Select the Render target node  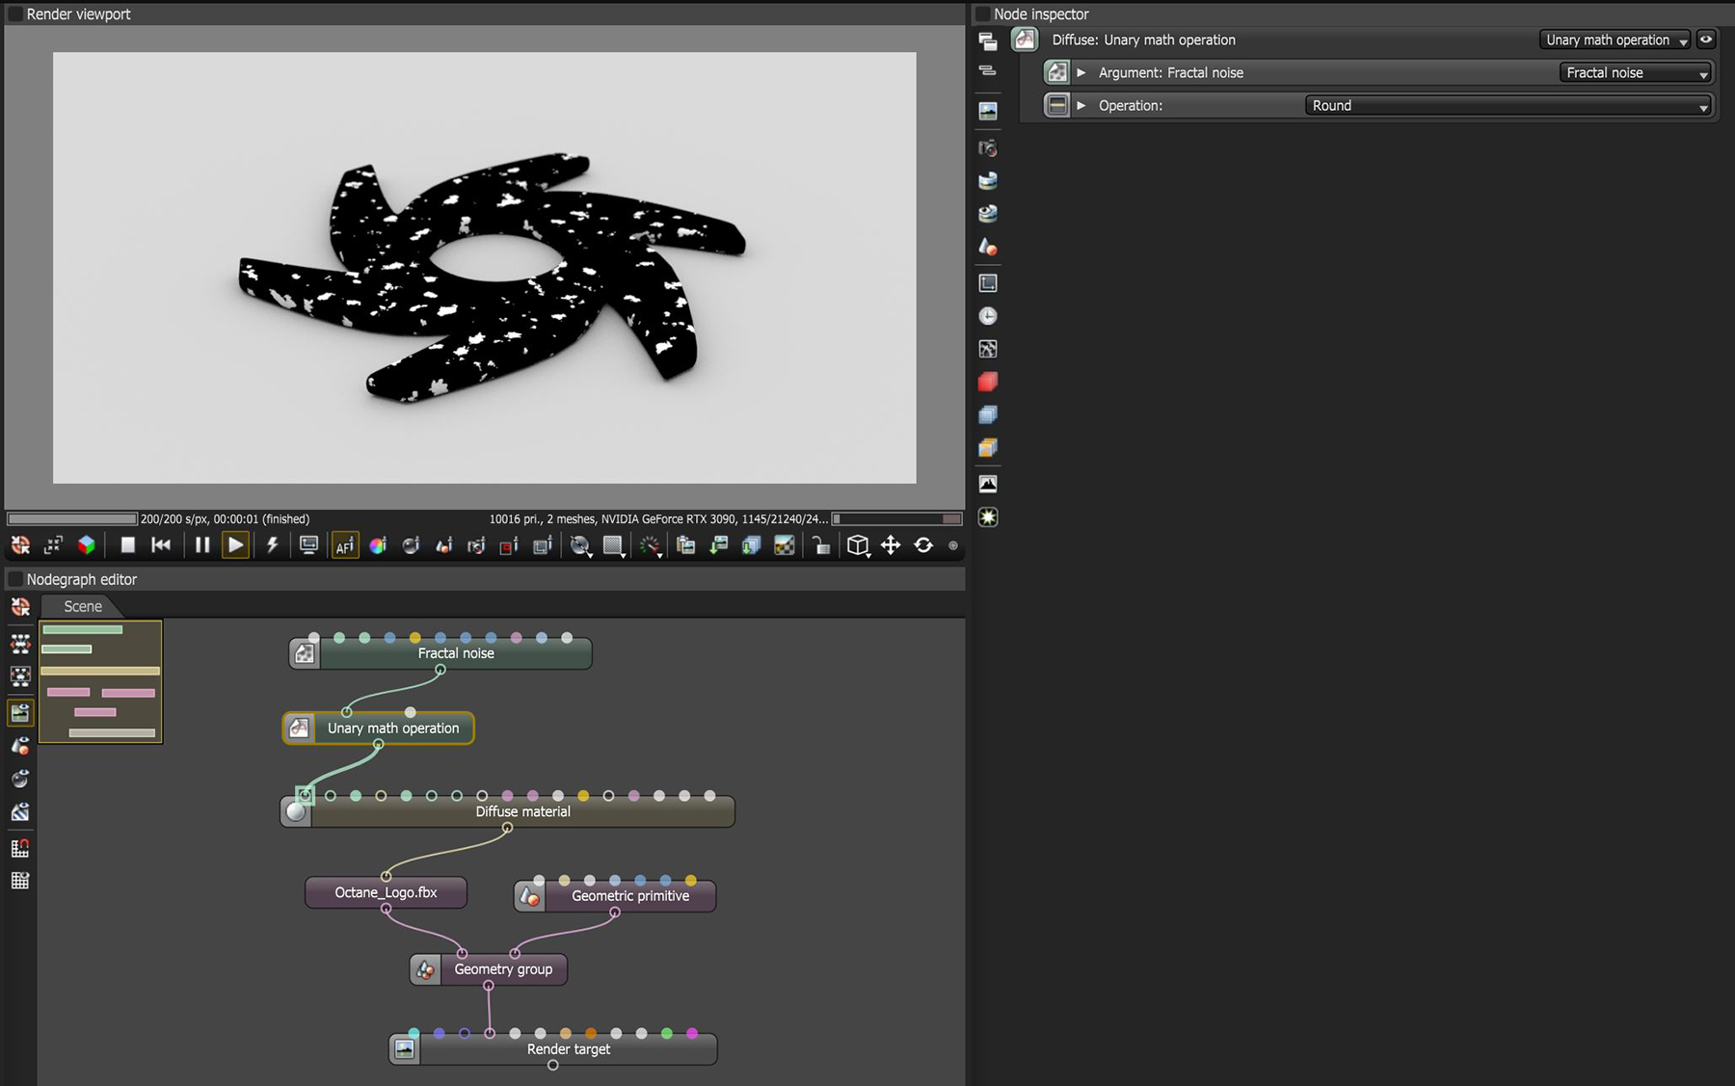553,1049
